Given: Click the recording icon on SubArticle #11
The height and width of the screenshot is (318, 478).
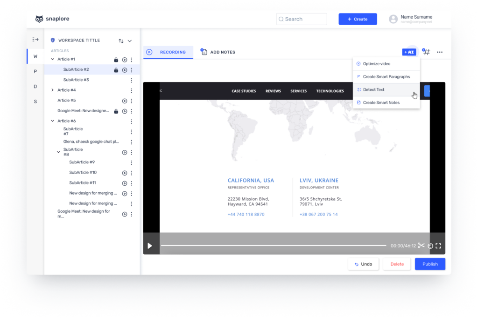Looking at the screenshot, I should (124, 183).
